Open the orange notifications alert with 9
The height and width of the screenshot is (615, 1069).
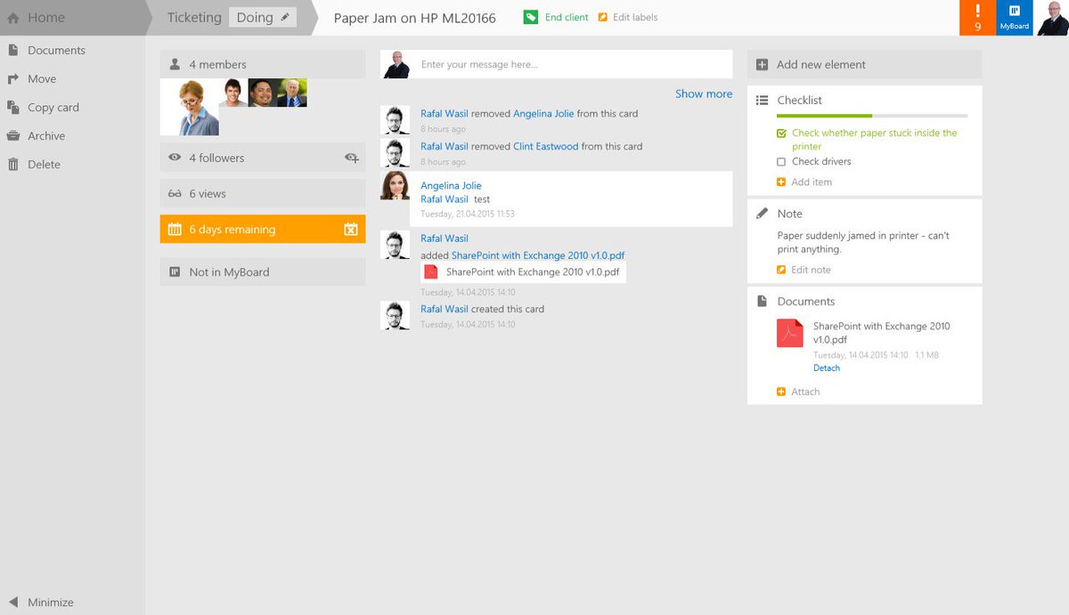[x=978, y=18]
